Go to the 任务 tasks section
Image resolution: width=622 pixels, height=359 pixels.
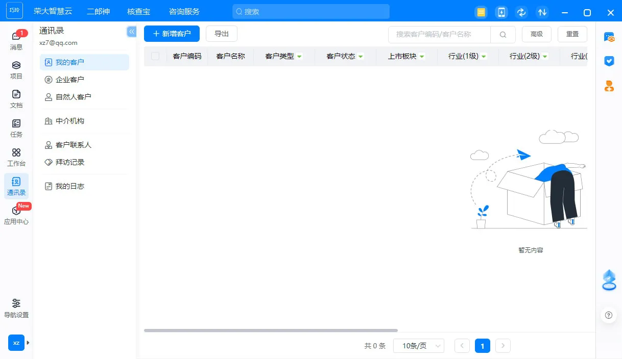pyautogui.click(x=16, y=127)
